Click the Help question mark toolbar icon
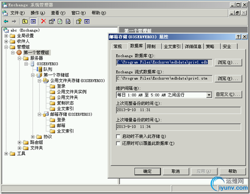 (79, 21)
